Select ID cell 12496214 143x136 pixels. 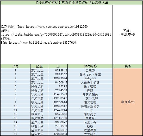(58, 110)
